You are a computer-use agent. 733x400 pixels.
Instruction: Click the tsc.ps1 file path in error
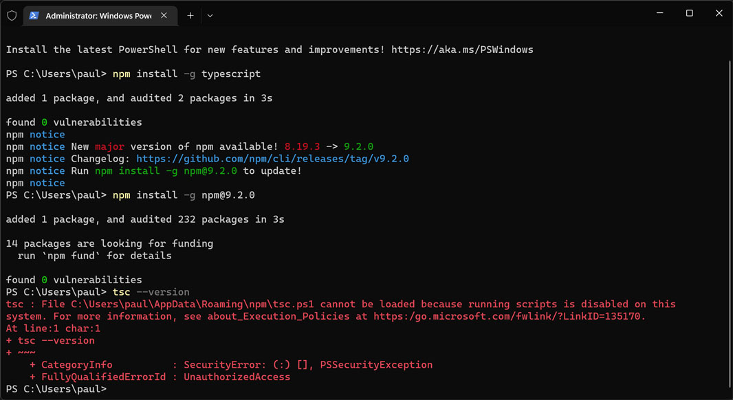coord(192,304)
